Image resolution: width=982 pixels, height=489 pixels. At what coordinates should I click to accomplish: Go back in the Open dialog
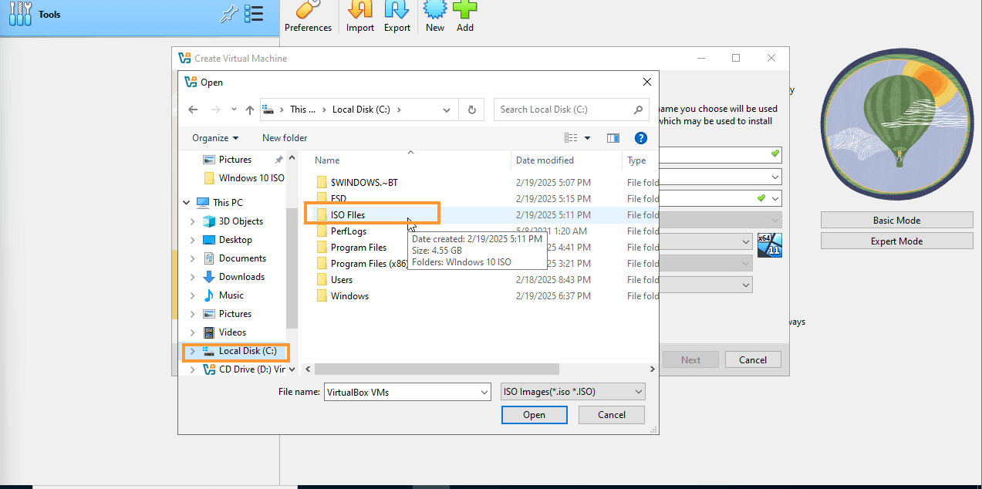(193, 110)
